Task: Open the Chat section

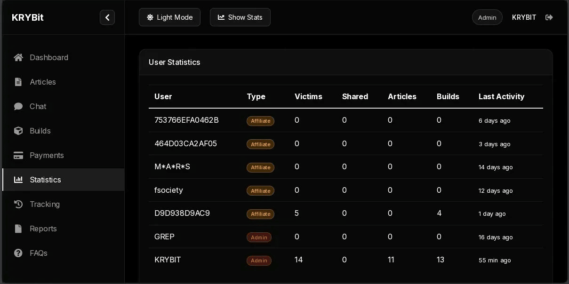Action: point(38,106)
